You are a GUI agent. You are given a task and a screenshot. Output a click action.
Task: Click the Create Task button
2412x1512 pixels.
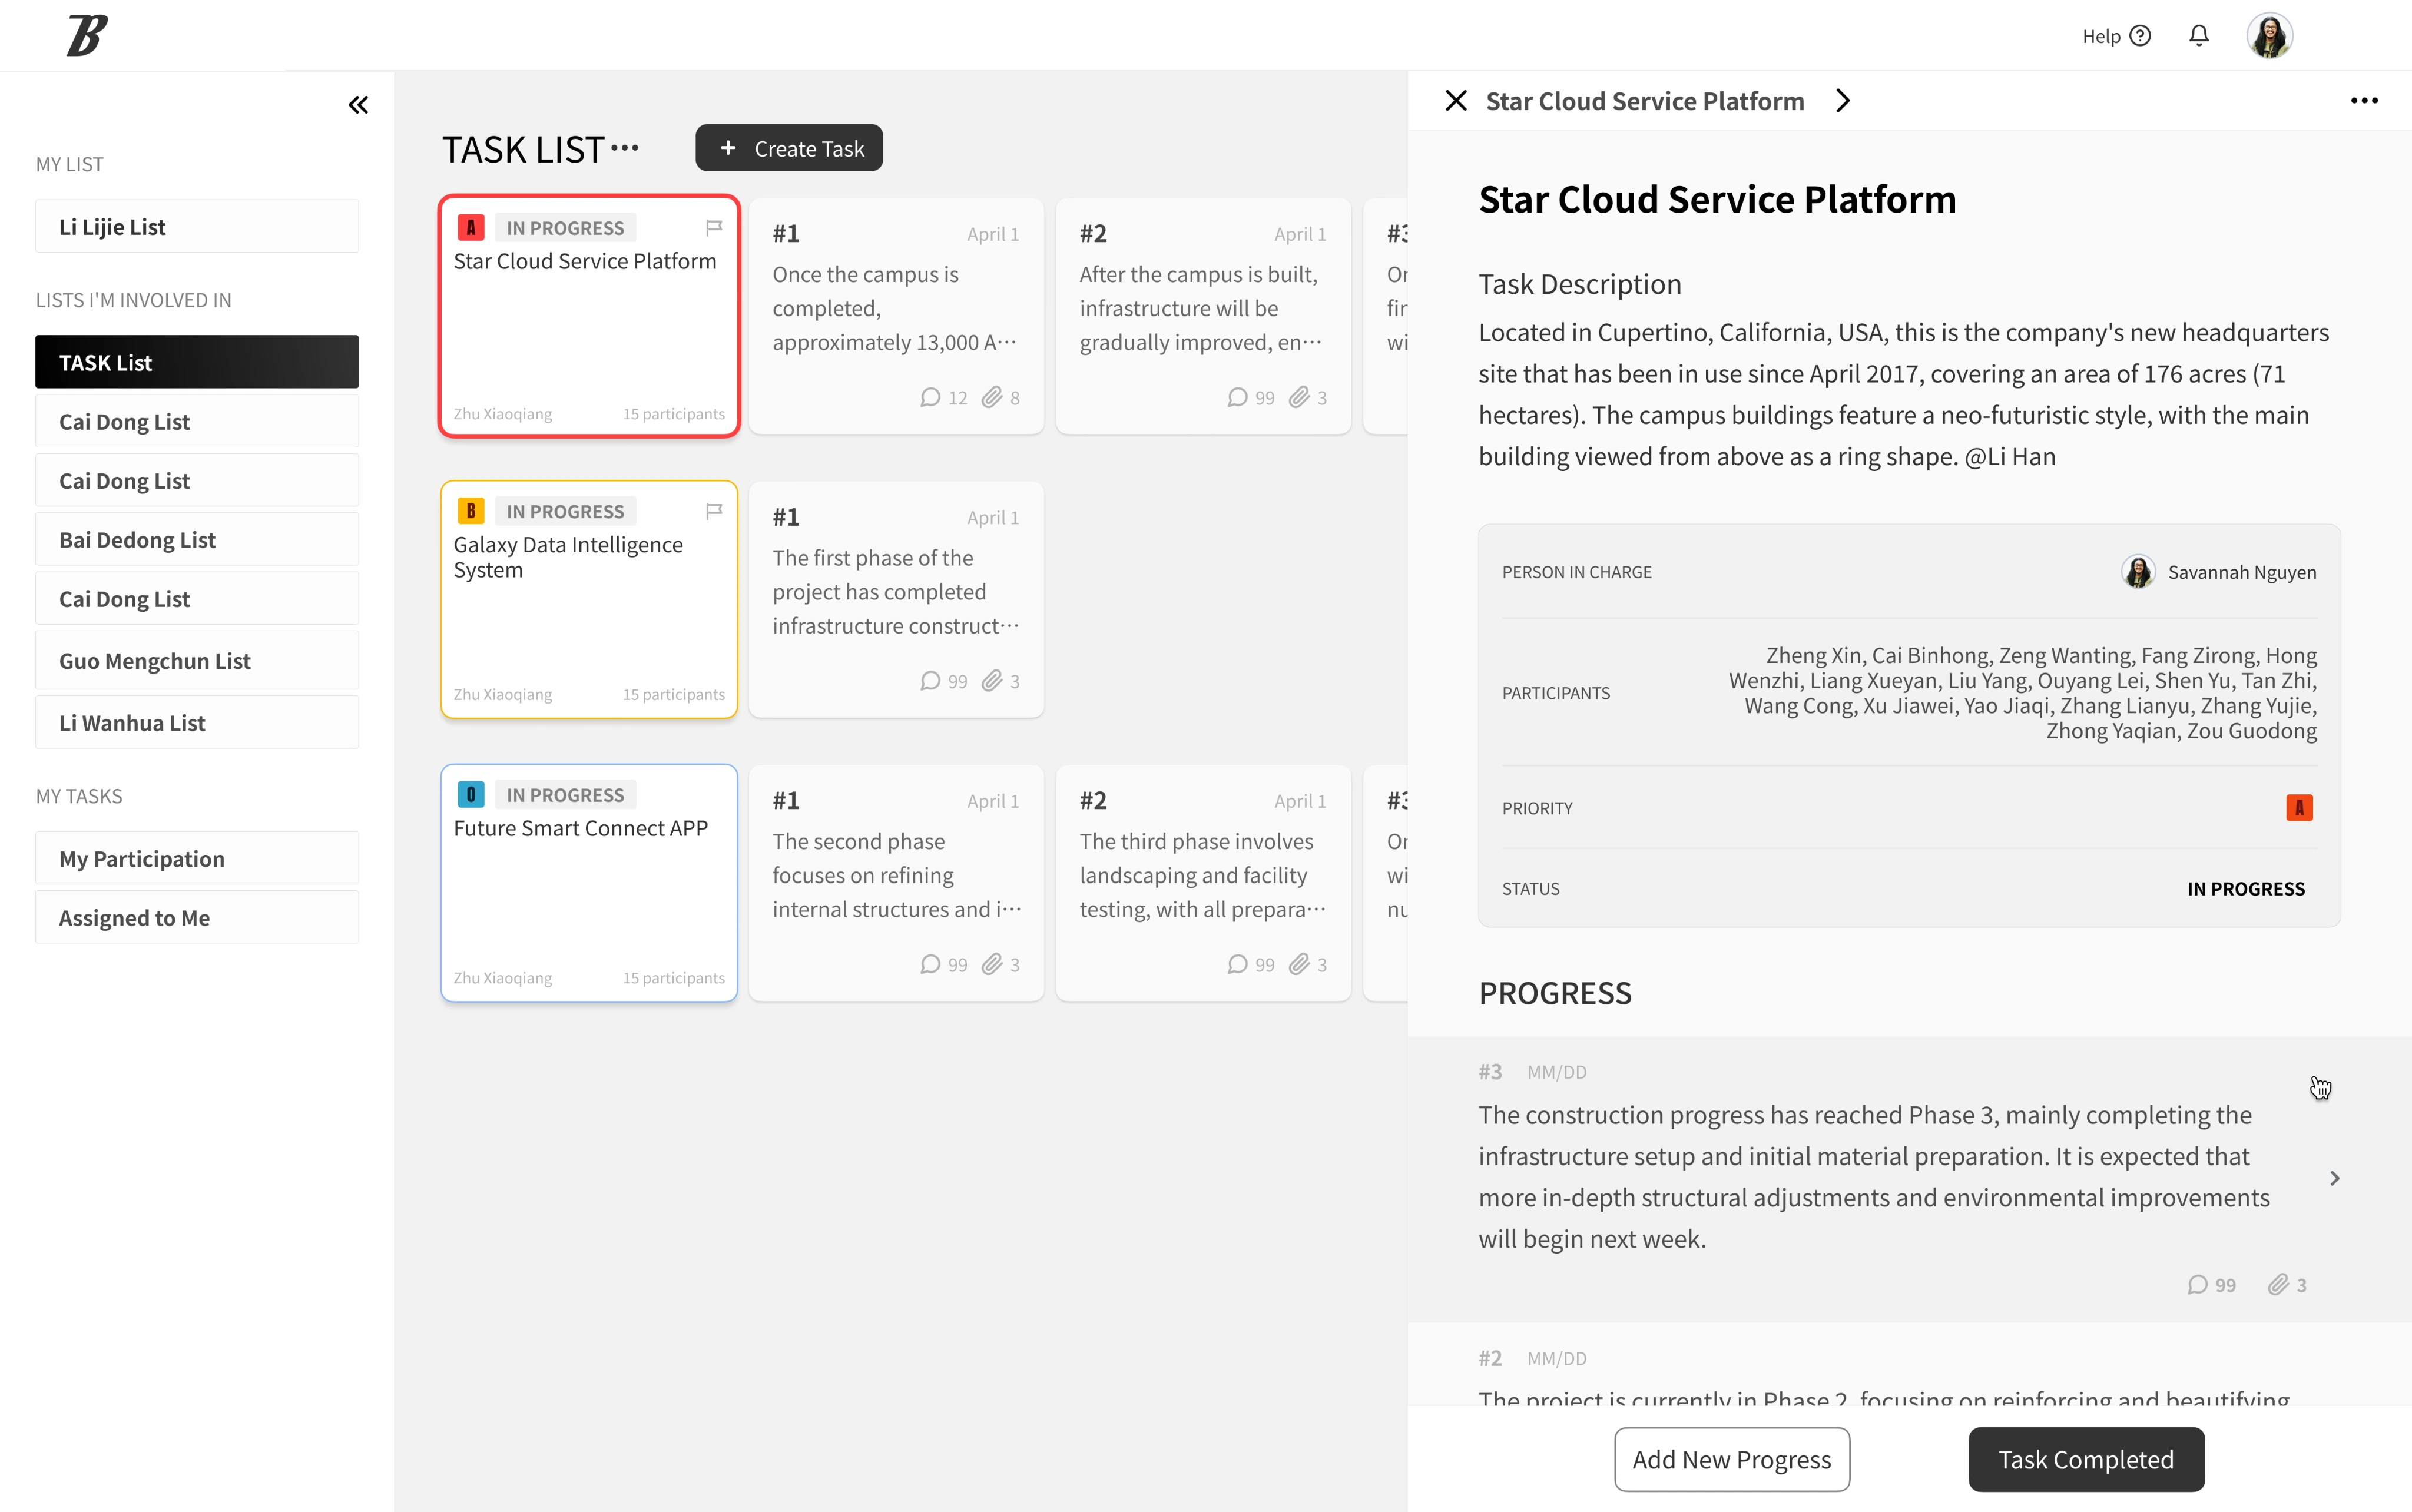click(789, 148)
